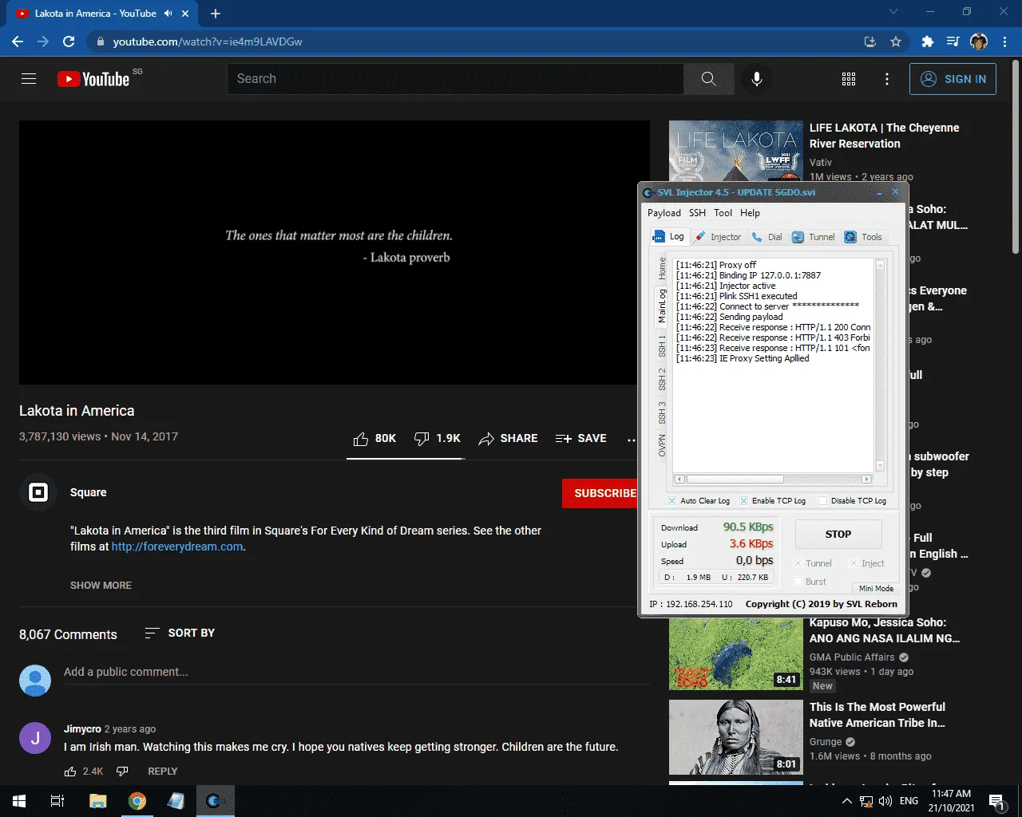
Task: Select the OVPN vertical log tab
Action: pos(662,445)
